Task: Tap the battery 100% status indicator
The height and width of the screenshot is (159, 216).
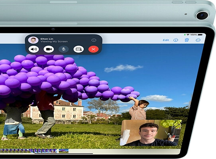Action: click(x=196, y=35)
